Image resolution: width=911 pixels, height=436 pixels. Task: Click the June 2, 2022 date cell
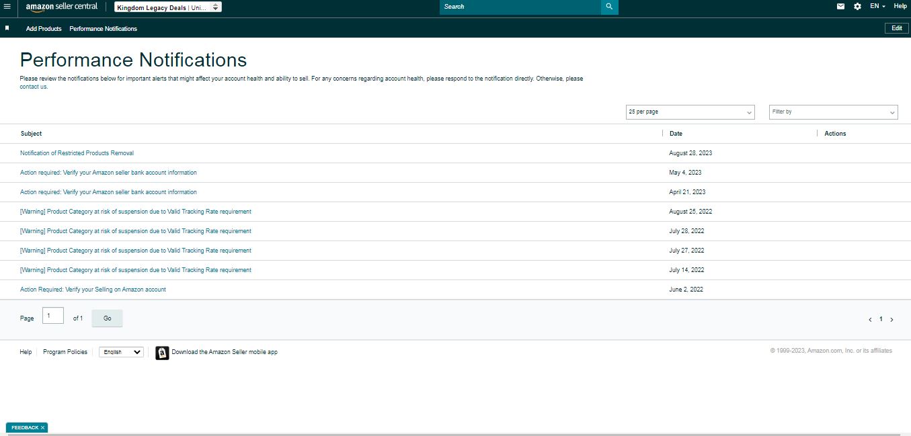(686, 290)
